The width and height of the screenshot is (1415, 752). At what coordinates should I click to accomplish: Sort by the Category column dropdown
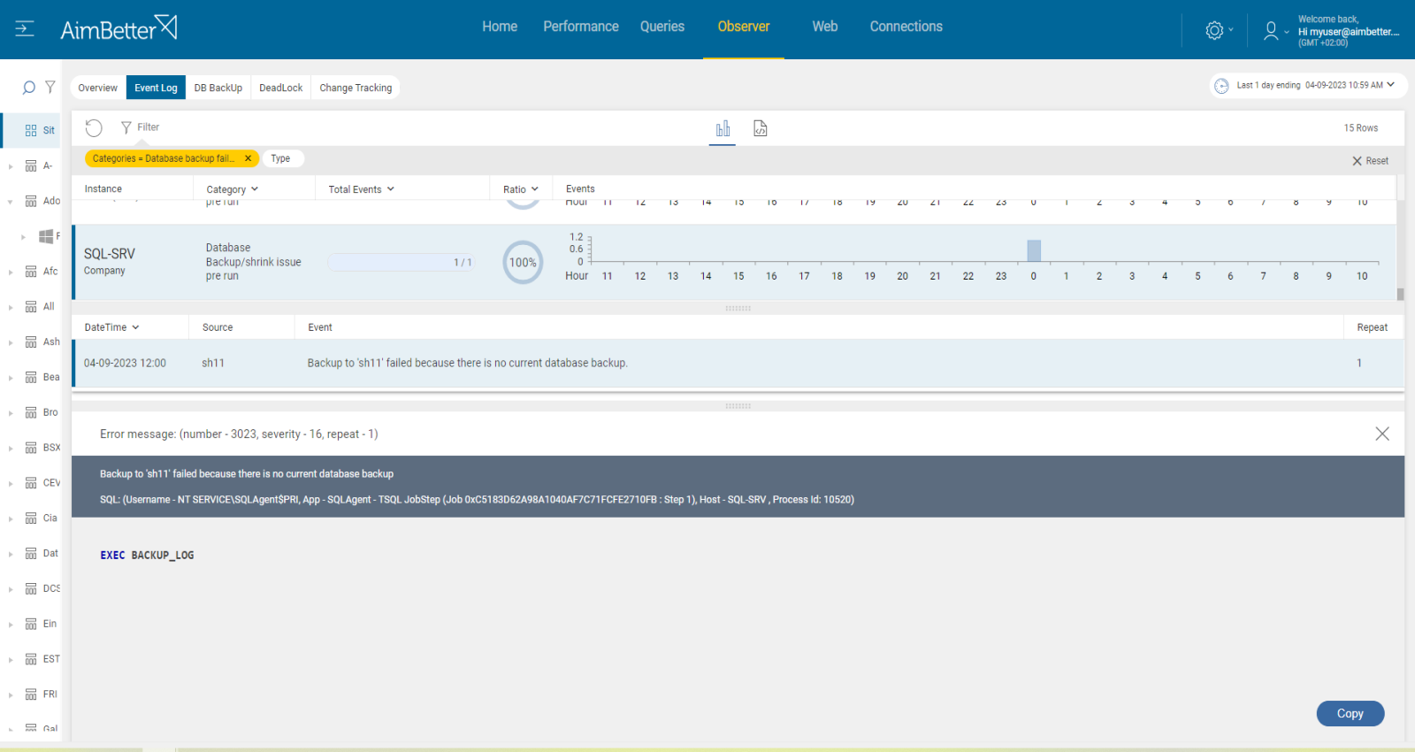pyautogui.click(x=255, y=189)
